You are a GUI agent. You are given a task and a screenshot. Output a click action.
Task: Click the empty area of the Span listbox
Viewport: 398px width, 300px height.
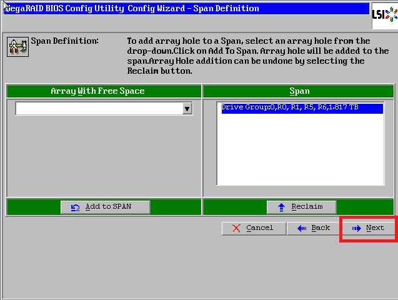[300, 150]
